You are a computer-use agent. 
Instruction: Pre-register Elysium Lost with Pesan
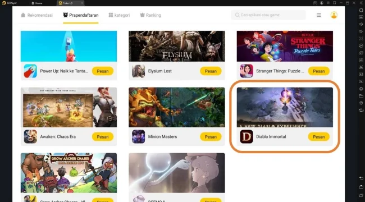(211, 71)
